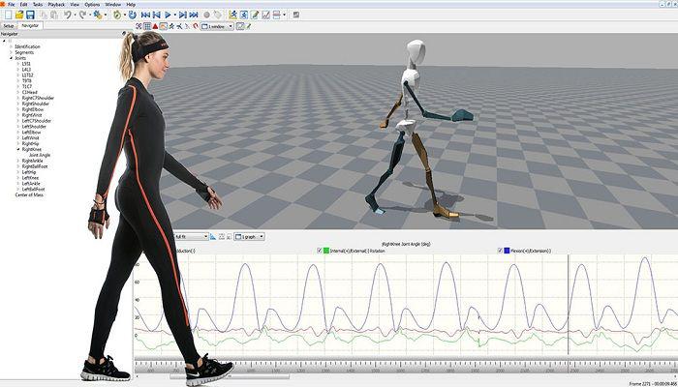Open the 1 window dropdown
Viewport: 678px width, 387px height.
(217, 26)
